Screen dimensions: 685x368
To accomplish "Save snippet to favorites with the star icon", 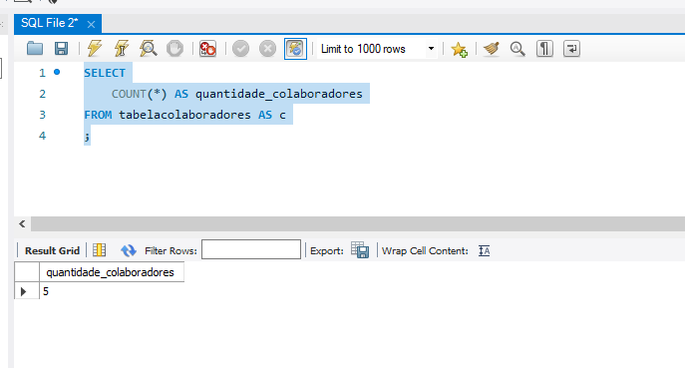I will [459, 49].
